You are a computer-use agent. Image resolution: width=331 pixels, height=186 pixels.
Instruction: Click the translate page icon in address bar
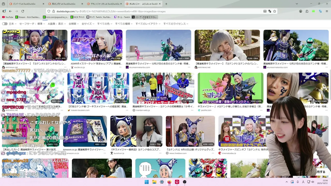click(270, 11)
